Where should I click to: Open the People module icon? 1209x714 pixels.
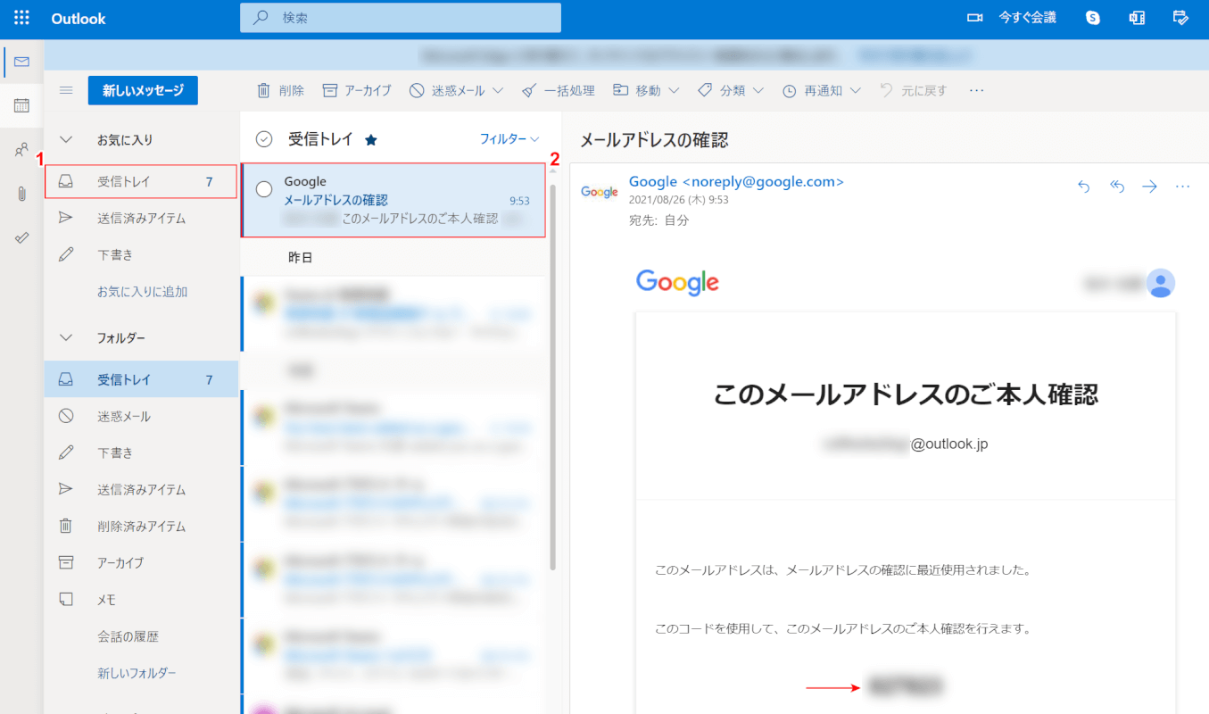(x=21, y=150)
